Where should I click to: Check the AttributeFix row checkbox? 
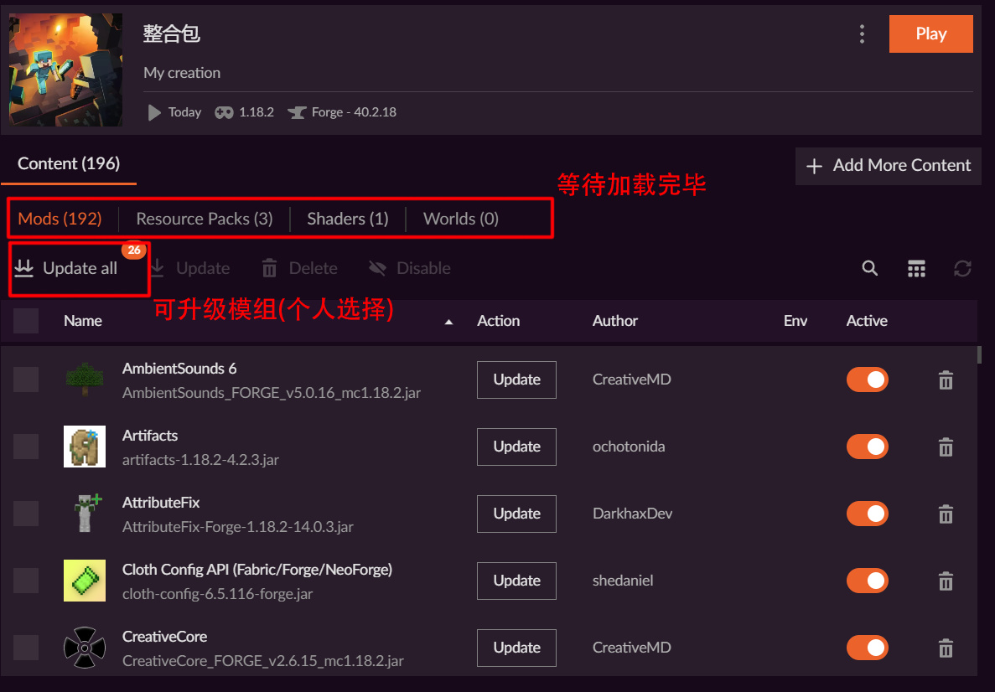(26, 513)
